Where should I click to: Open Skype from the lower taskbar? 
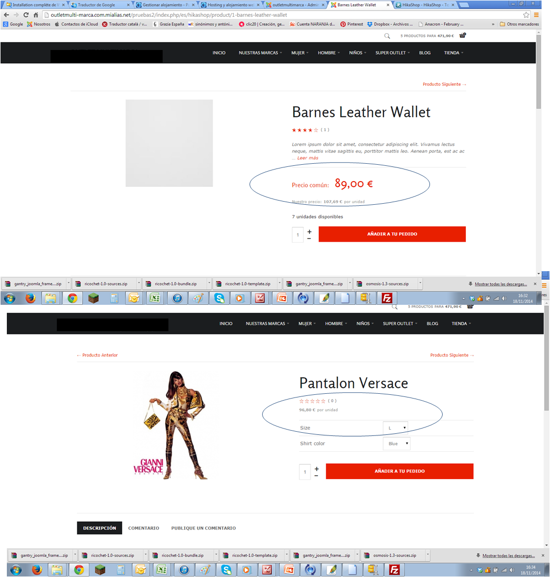pos(226,570)
